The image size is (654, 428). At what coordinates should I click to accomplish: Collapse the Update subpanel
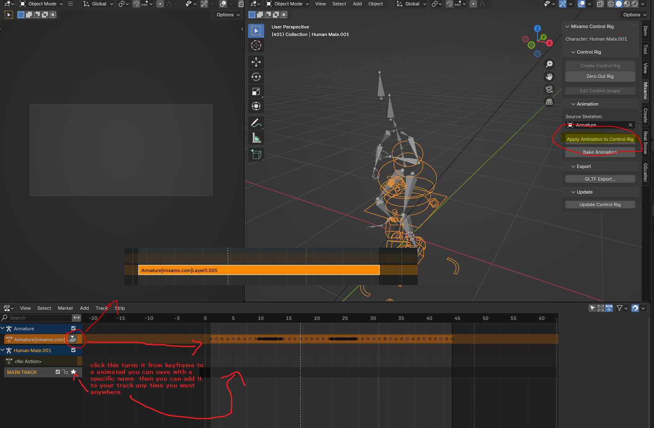tap(574, 192)
